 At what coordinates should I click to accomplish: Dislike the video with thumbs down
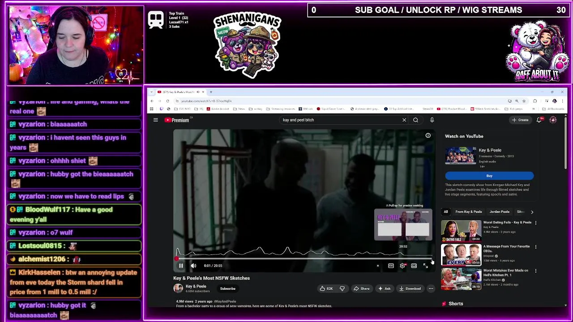pyautogui.click(x=342, y=288)
